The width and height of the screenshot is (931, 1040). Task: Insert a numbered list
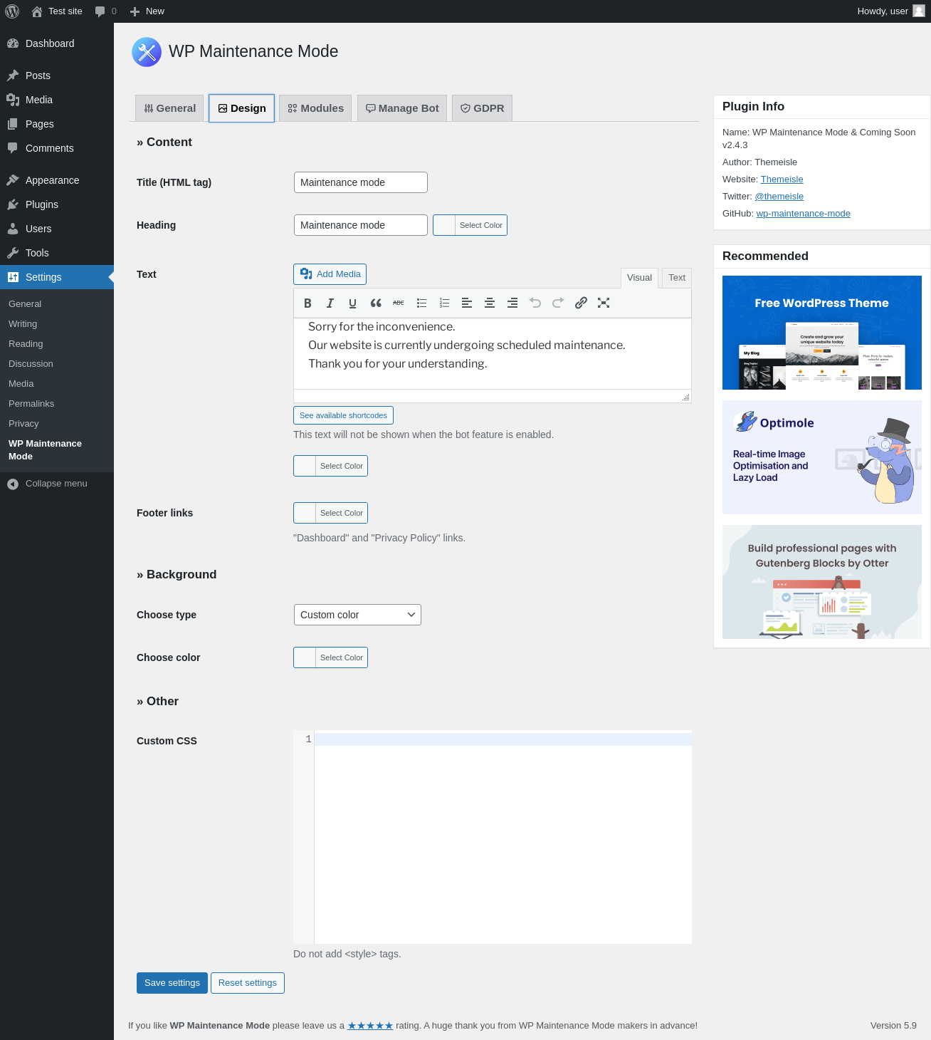point(444,303)
